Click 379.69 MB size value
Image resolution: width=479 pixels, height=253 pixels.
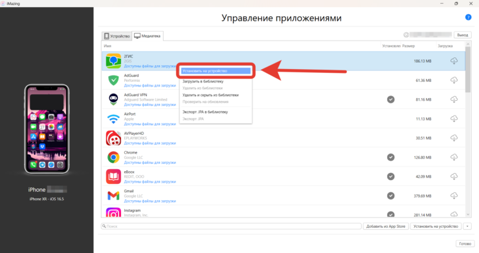pyautogui.click(x=423, y=196)
